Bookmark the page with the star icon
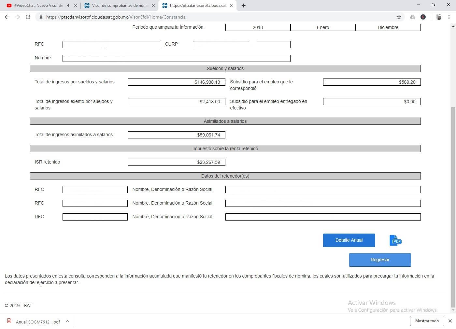456x329 pixels. pyautogui.click(x=399, y=17)
